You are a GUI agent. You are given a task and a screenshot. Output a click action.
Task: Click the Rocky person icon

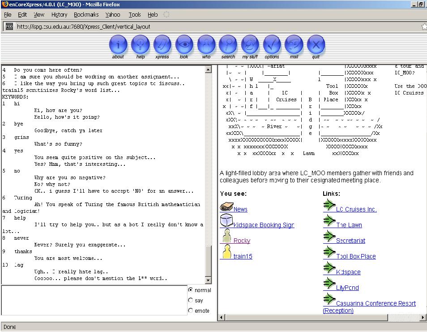pos(226,236)
